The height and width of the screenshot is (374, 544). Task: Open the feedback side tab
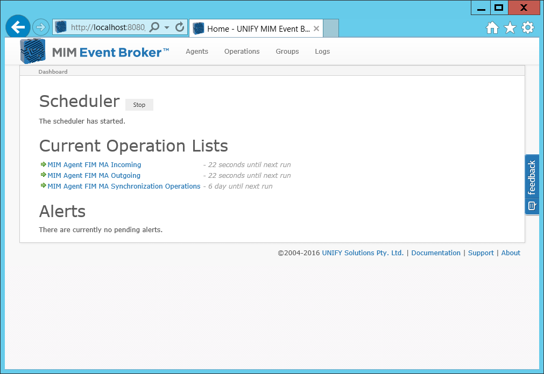(532, 184)
